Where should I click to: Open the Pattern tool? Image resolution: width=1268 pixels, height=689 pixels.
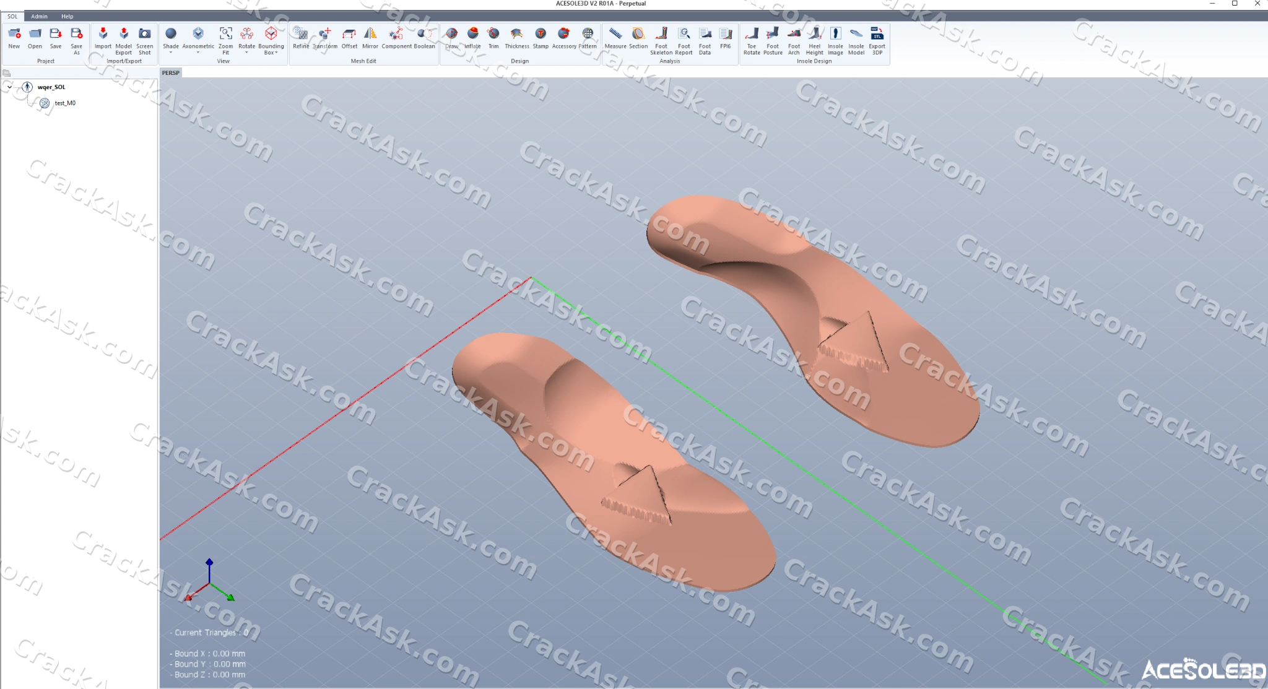point(588,38)
